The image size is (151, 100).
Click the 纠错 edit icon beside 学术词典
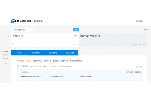click(137, 67)
